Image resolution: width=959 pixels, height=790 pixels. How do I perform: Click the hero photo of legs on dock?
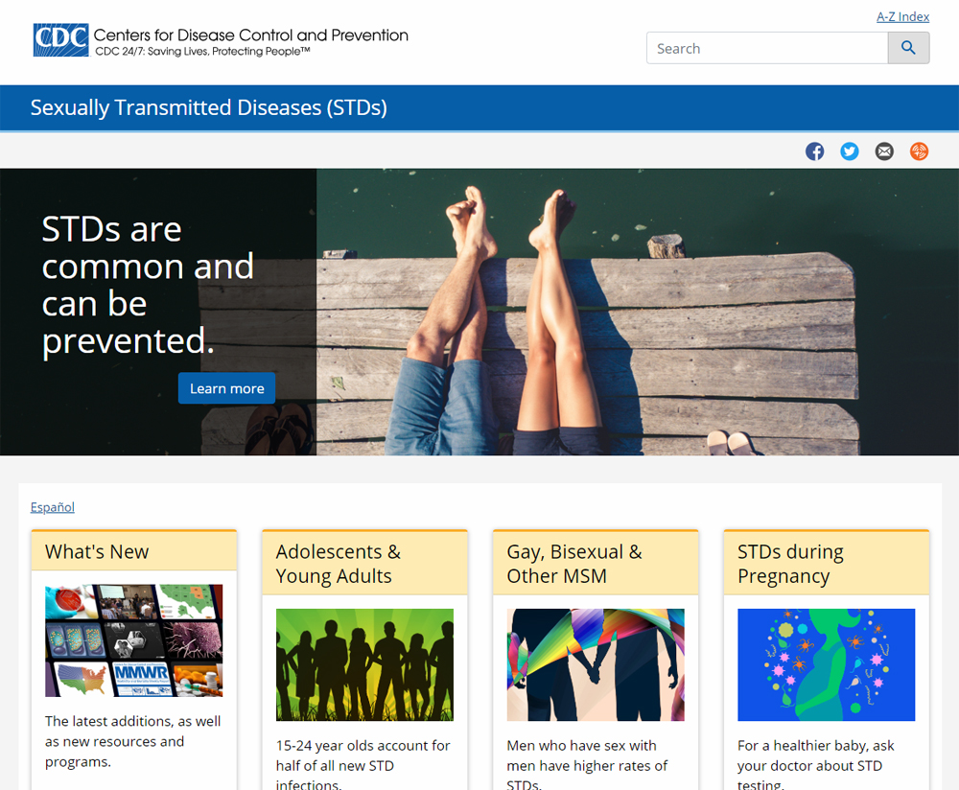pos(638,312)
